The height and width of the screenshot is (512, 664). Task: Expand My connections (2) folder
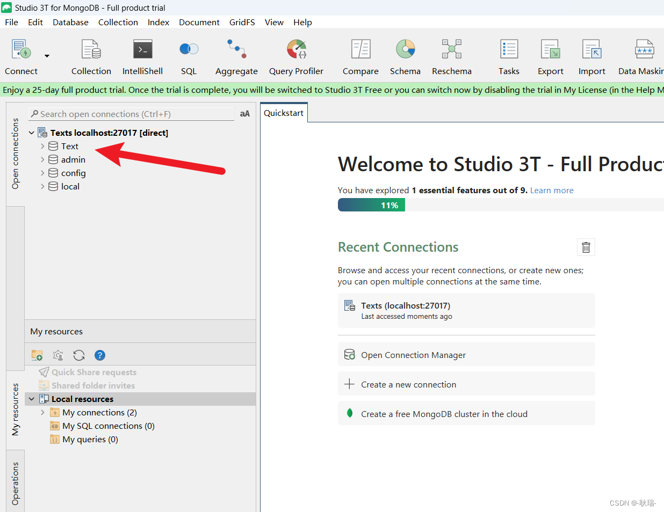pos(42,412)
